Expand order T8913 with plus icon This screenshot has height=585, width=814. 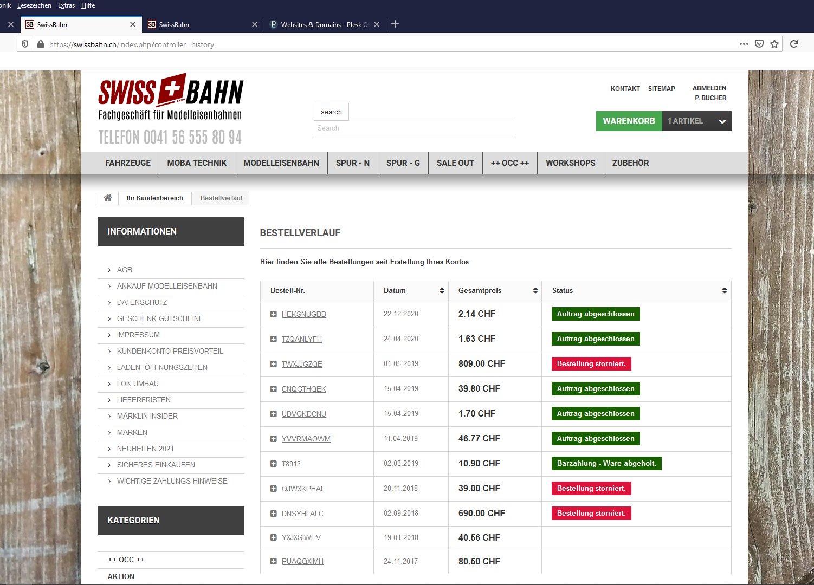[274, 464]
